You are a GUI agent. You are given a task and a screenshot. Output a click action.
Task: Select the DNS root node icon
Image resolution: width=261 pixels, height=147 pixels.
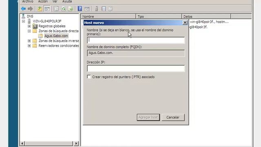pos(23,16)
